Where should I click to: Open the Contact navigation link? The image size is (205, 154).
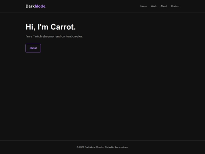175,6
